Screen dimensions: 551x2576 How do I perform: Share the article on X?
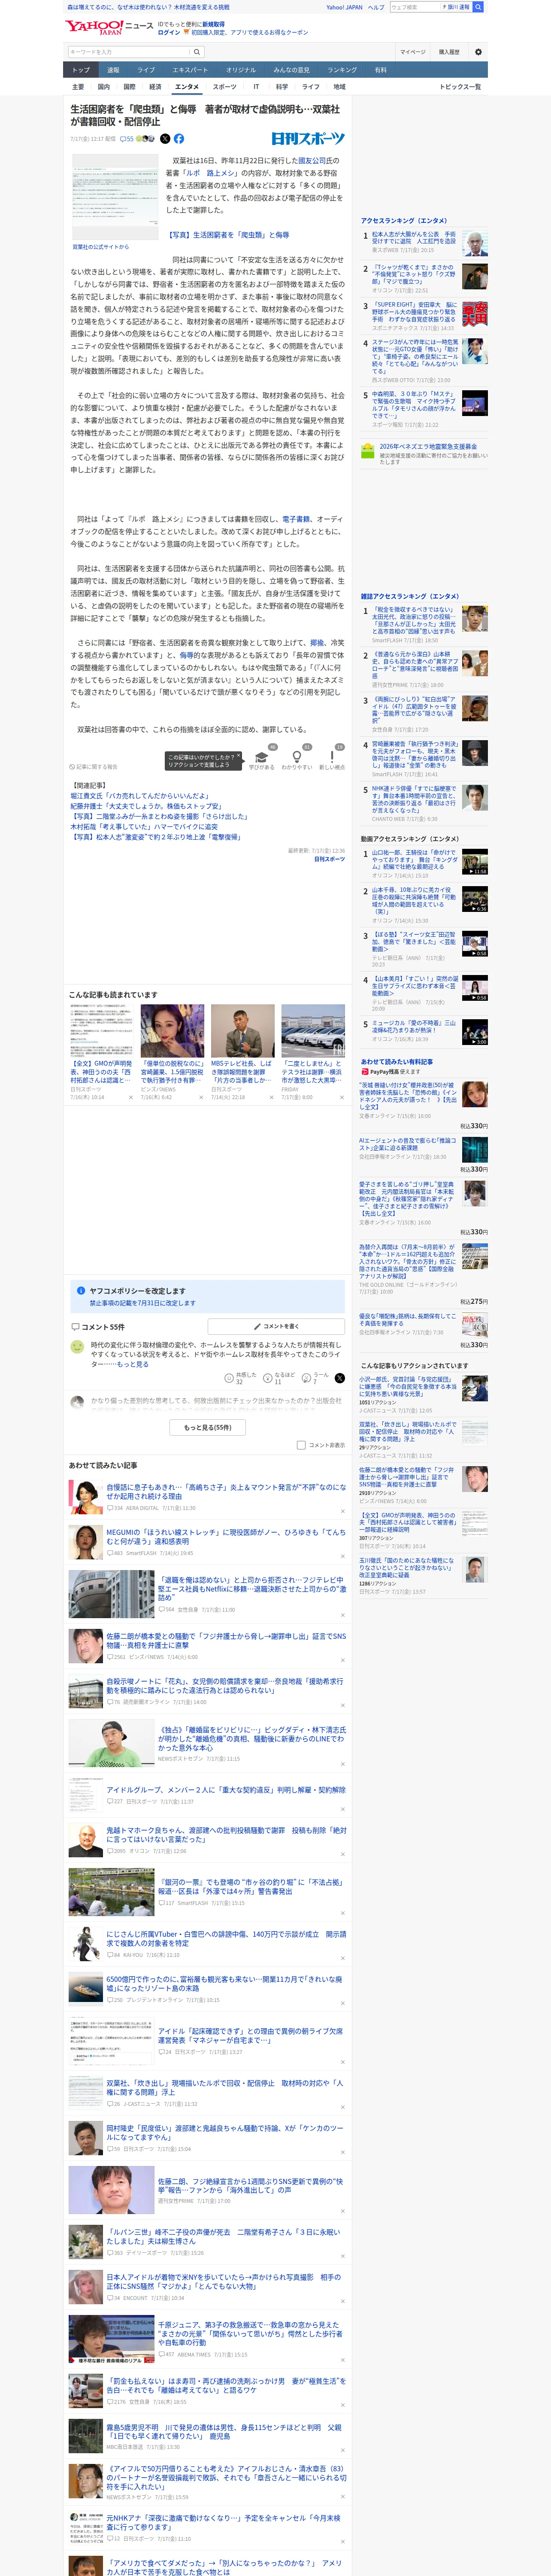pyautogui.click(x=165, y=139)
